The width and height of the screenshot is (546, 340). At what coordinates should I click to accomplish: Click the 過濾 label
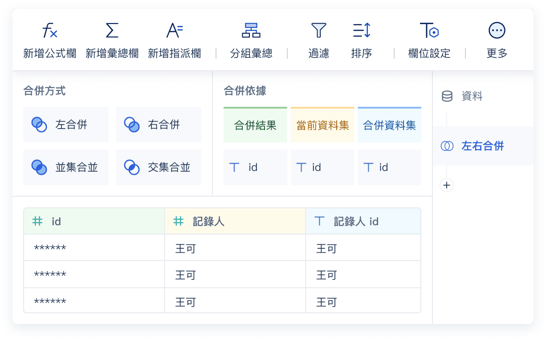[319, 54]
